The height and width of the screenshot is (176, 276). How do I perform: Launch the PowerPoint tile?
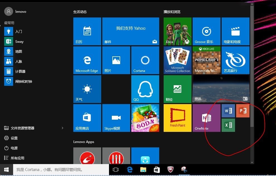[243, 111]
